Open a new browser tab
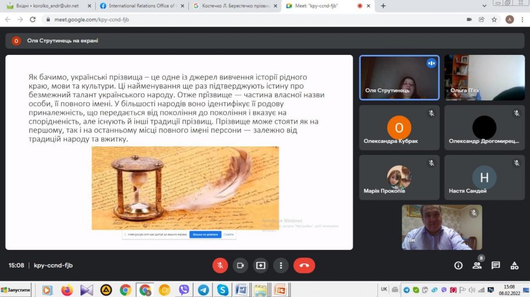Screen dimensions: 530x297 point(383,6)
